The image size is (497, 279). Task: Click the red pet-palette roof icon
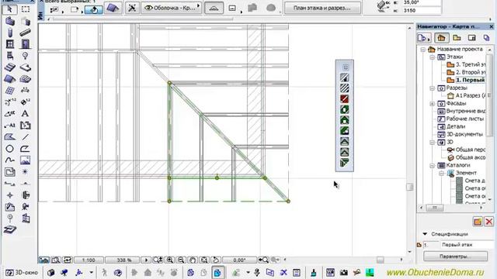[345, 99]
